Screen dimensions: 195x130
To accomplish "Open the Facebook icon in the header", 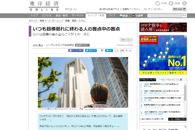I will (171, 3).
